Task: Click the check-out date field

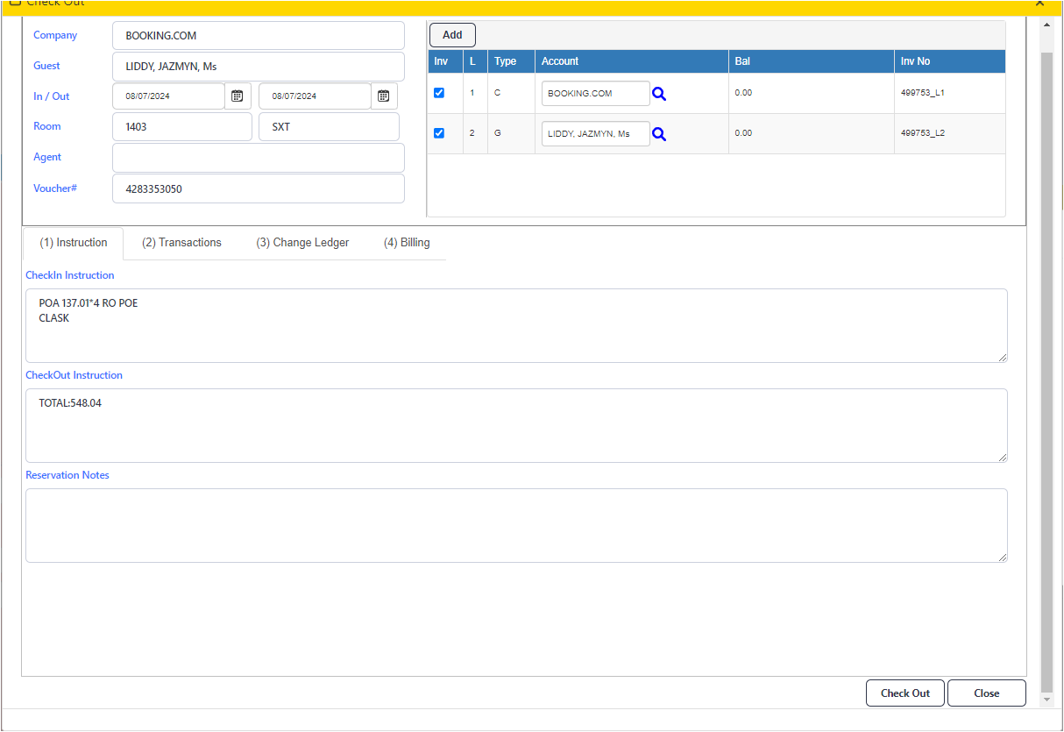Action: 316,96
